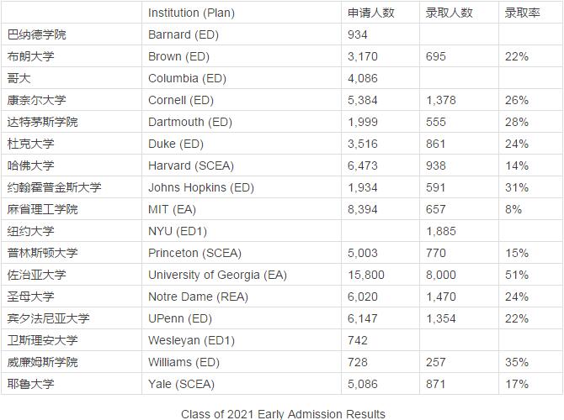564x420 pixels.
Task: Click the 申请人数 column header
Action: [371, 13]
